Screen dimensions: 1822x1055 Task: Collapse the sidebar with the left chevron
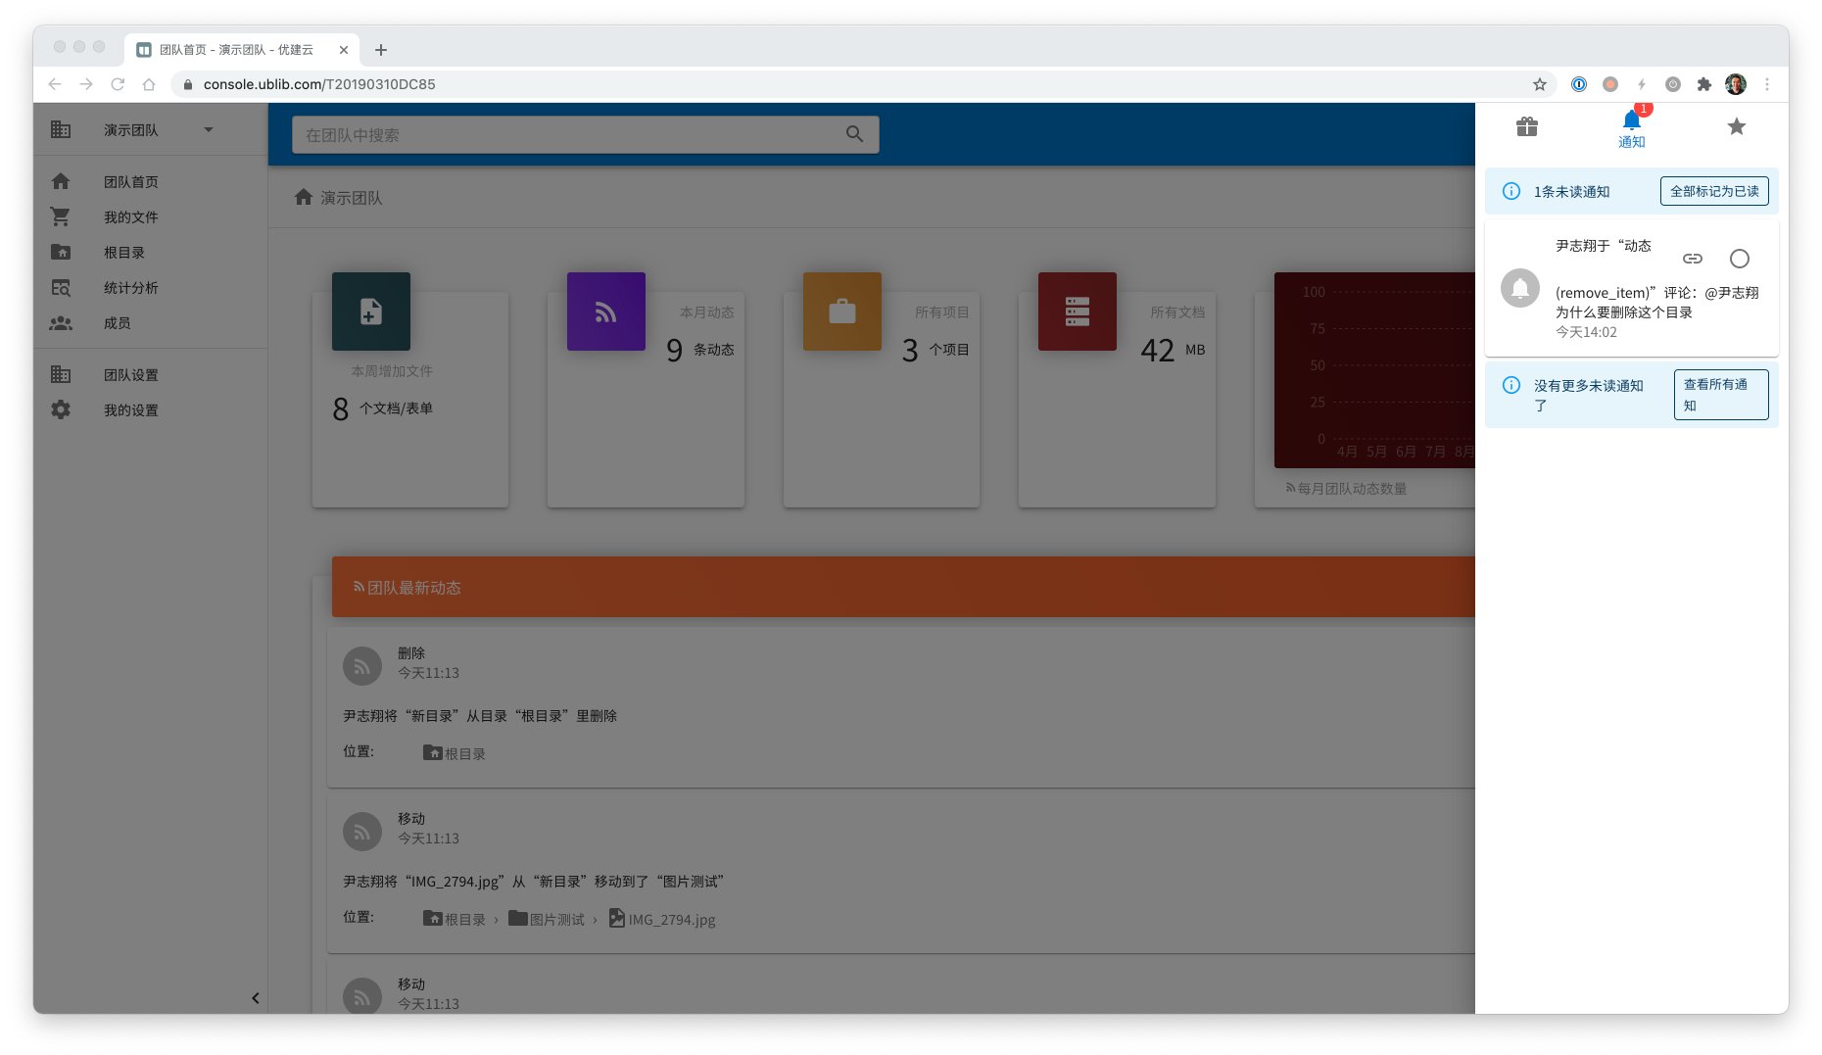pos(255,998)
